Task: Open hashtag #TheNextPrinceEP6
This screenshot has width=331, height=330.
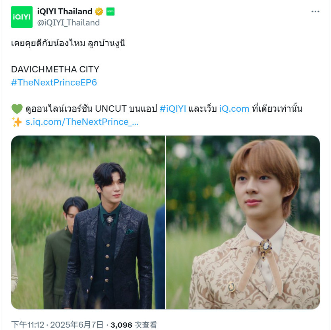Action: (54, 82)
